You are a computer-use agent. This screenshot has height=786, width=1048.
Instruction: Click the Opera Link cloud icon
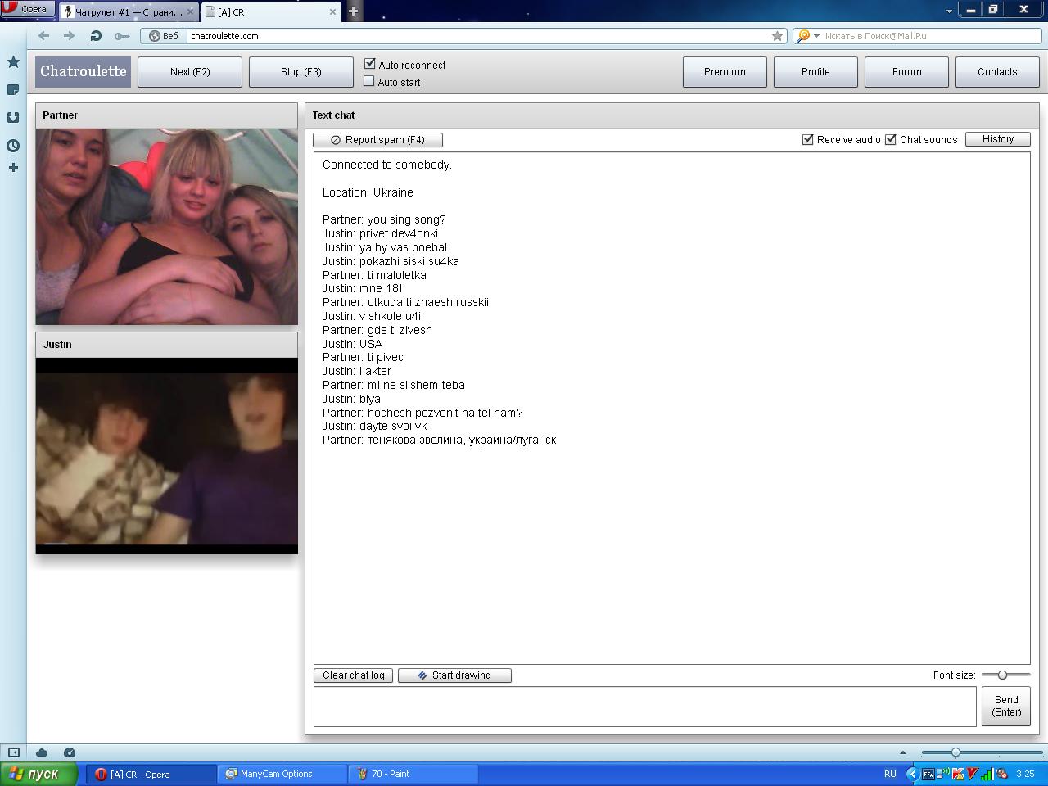(x=42, y=752)
